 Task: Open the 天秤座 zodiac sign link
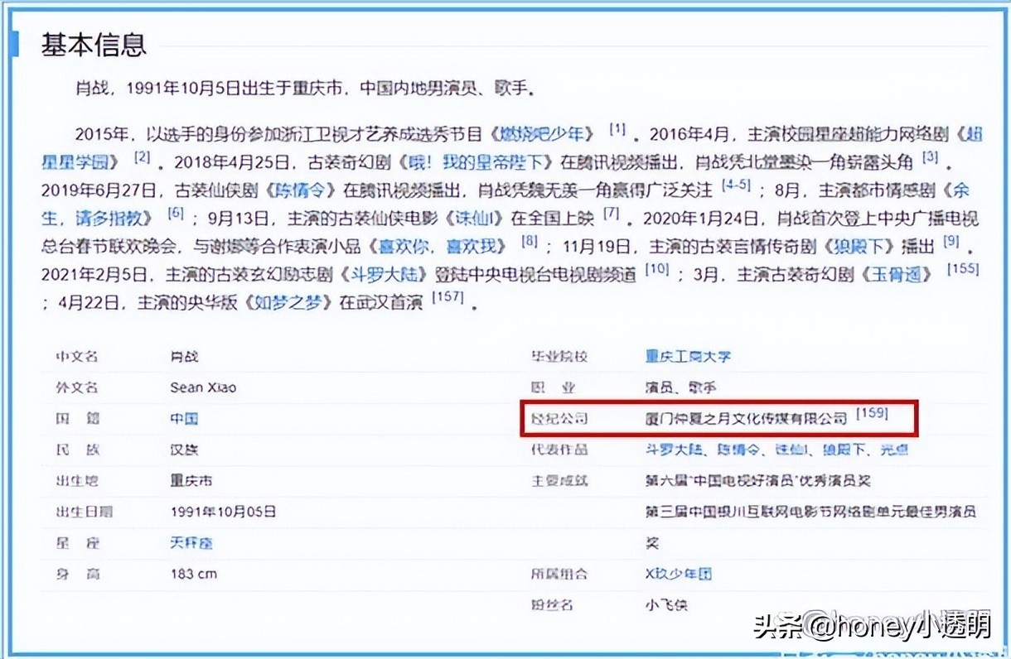(x=191, y=543)
